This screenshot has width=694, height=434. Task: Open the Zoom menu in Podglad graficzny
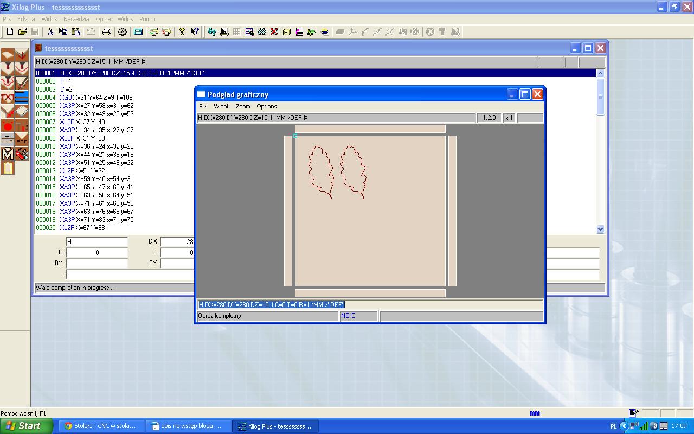[x=243, y=106]
